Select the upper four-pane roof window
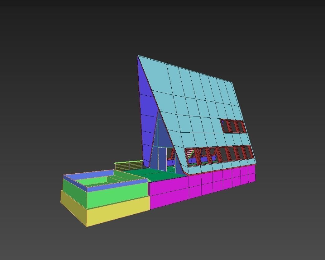325x260 pixels. pos(233,126)
